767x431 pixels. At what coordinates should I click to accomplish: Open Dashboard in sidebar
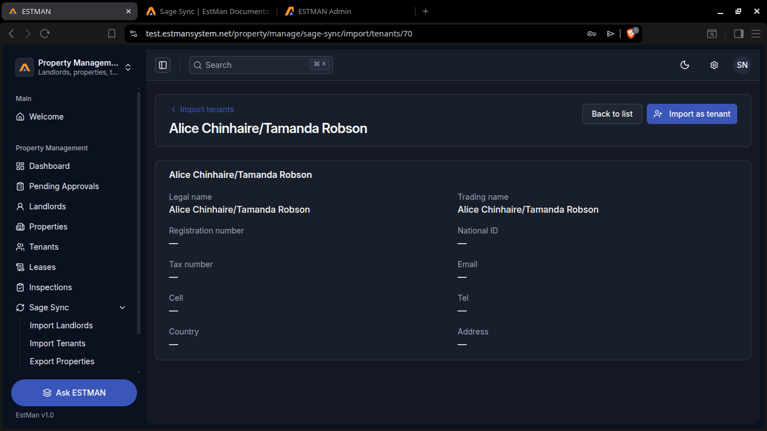[49, 166]
